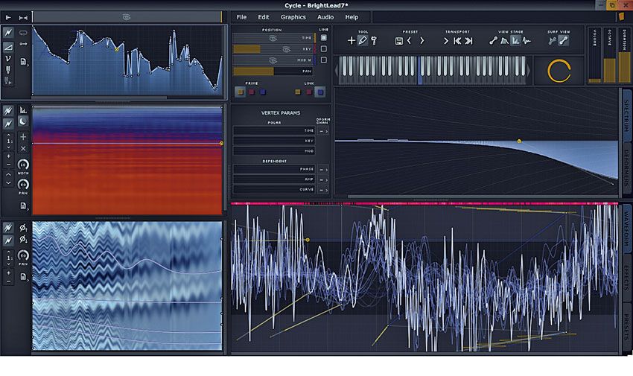Open the Graphics menu
Viewport: 633px width, 376px height.
coord(293,17)
